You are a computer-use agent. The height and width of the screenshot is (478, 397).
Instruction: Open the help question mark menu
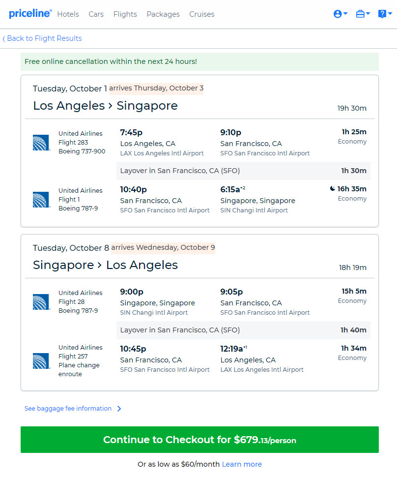point(385,14)
